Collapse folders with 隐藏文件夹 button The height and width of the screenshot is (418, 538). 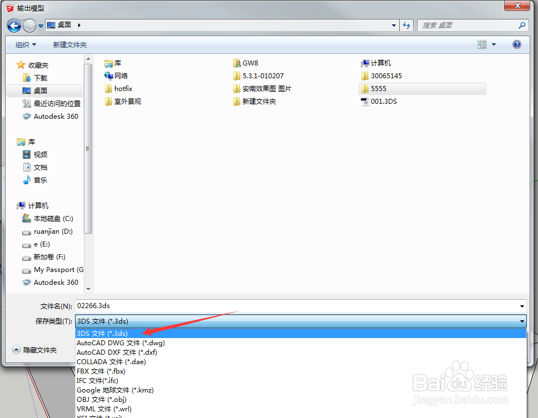click(x=34, y=350)
